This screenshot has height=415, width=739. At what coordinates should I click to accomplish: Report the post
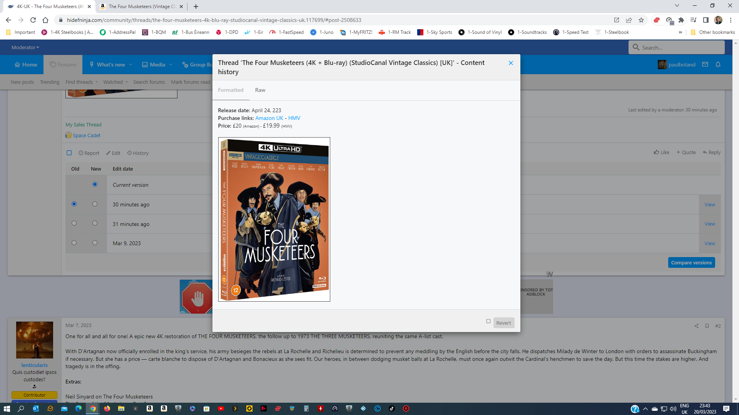pos(89,153)
